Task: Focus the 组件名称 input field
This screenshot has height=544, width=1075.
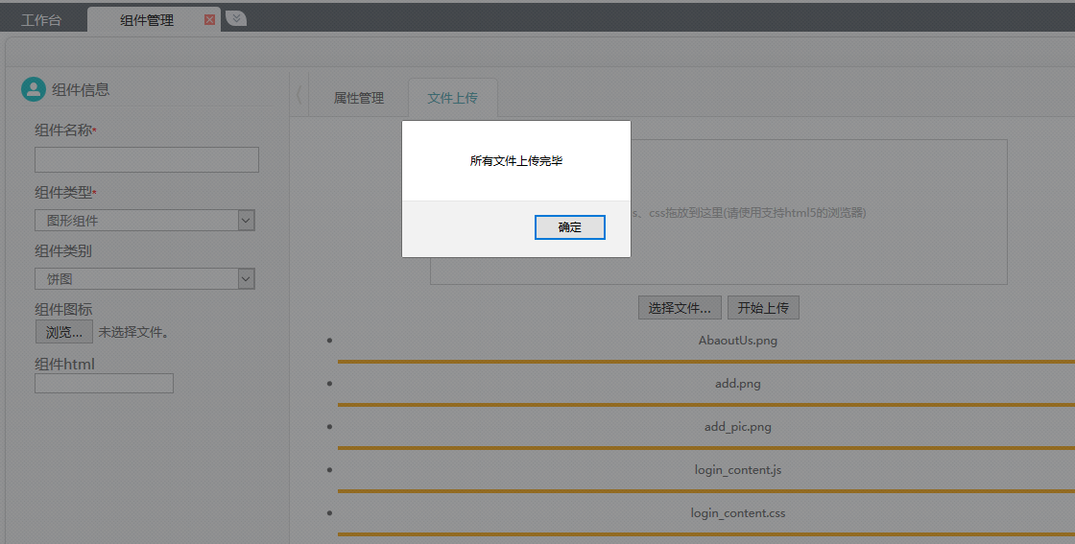Action: click(147, 159)
